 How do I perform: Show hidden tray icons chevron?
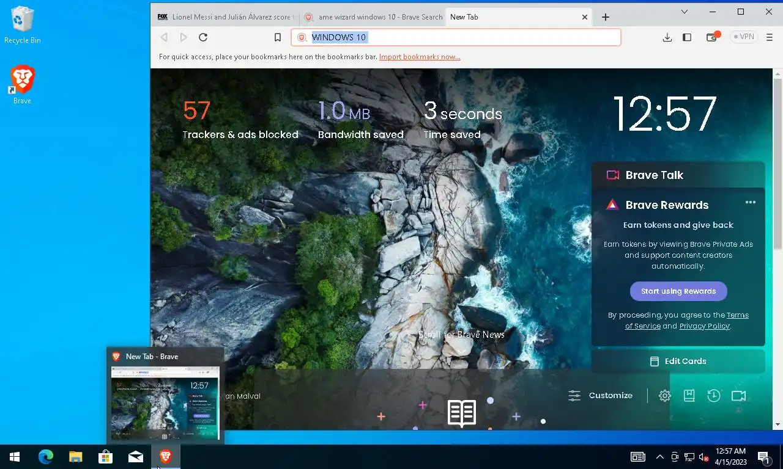click(x=660, y=457)
